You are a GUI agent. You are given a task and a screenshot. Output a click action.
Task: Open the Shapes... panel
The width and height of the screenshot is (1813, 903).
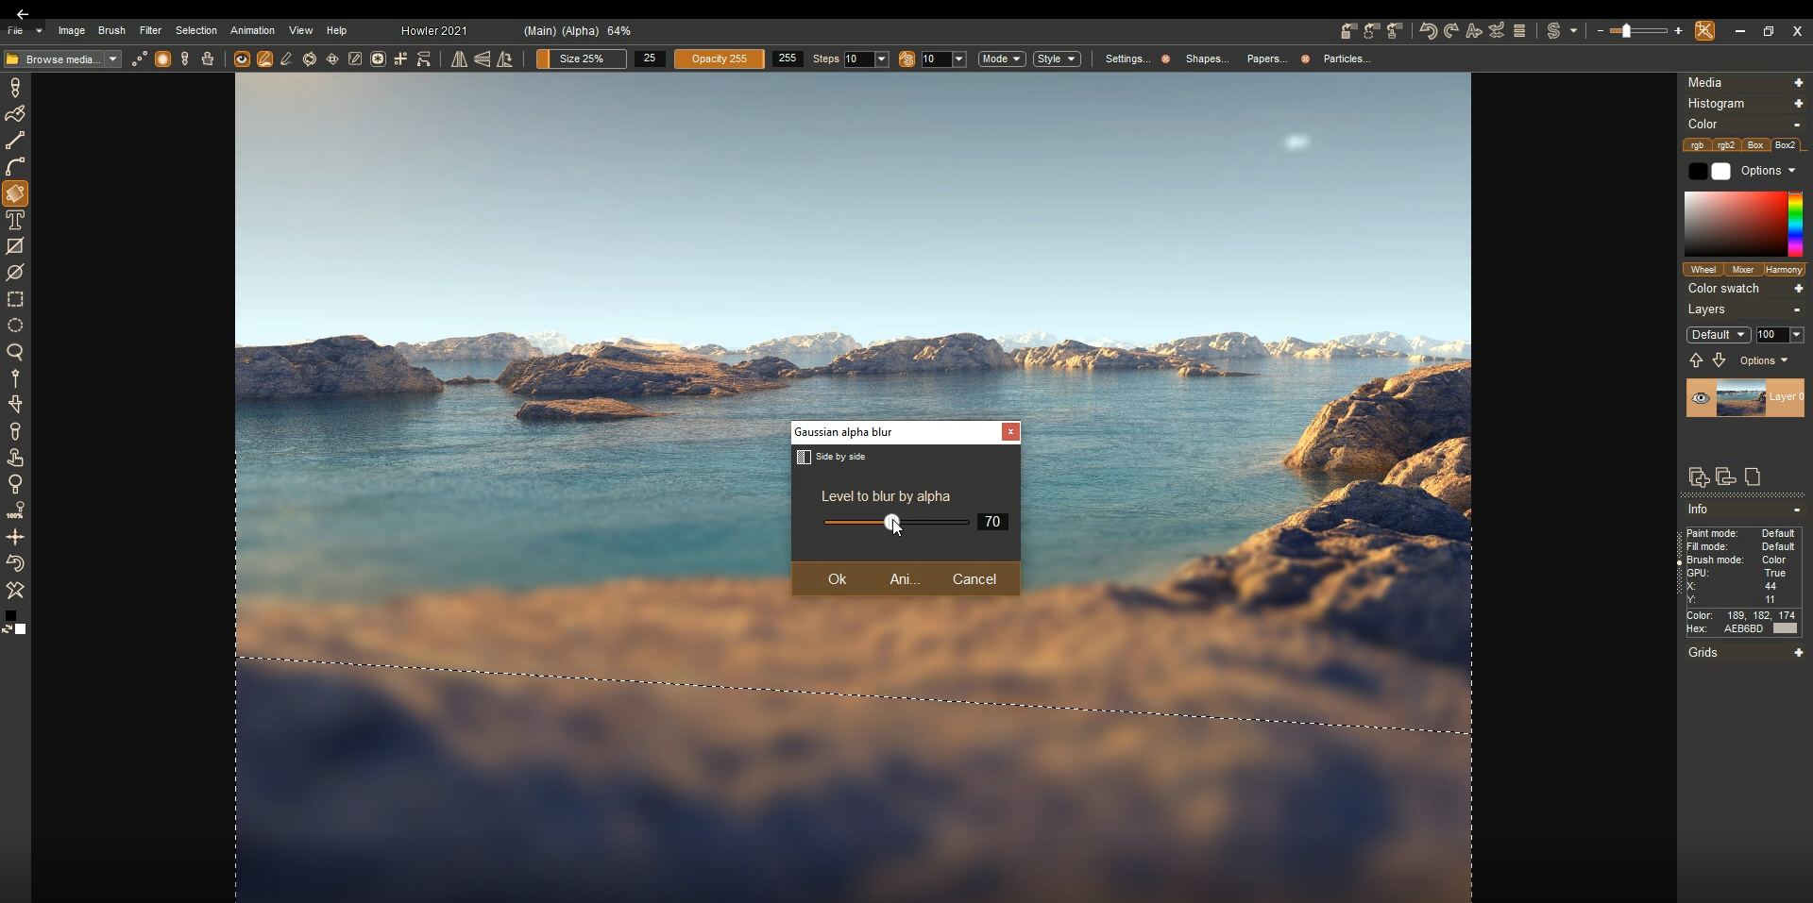coord(1207,59)
